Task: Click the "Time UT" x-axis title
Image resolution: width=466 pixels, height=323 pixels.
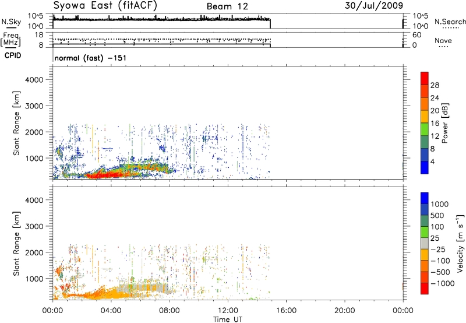Action: click(228, 320)
